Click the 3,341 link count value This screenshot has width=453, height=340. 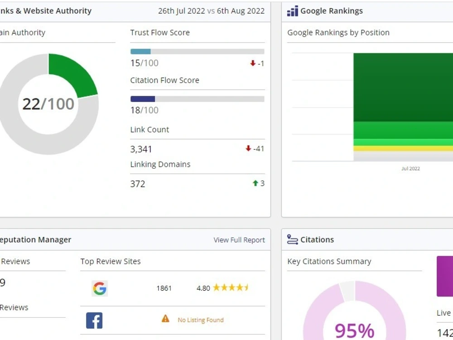click(141, 149)
